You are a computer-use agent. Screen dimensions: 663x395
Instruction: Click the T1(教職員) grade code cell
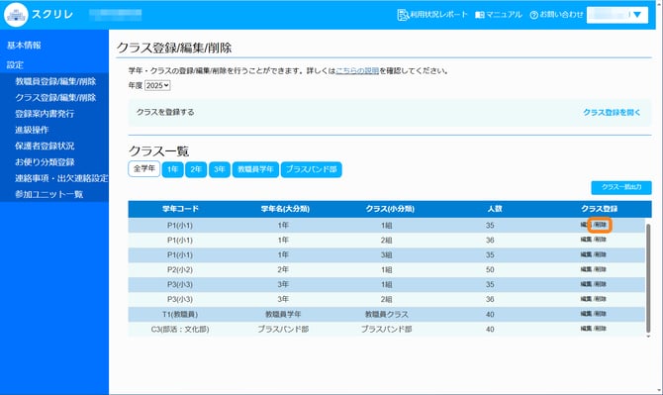180,314
